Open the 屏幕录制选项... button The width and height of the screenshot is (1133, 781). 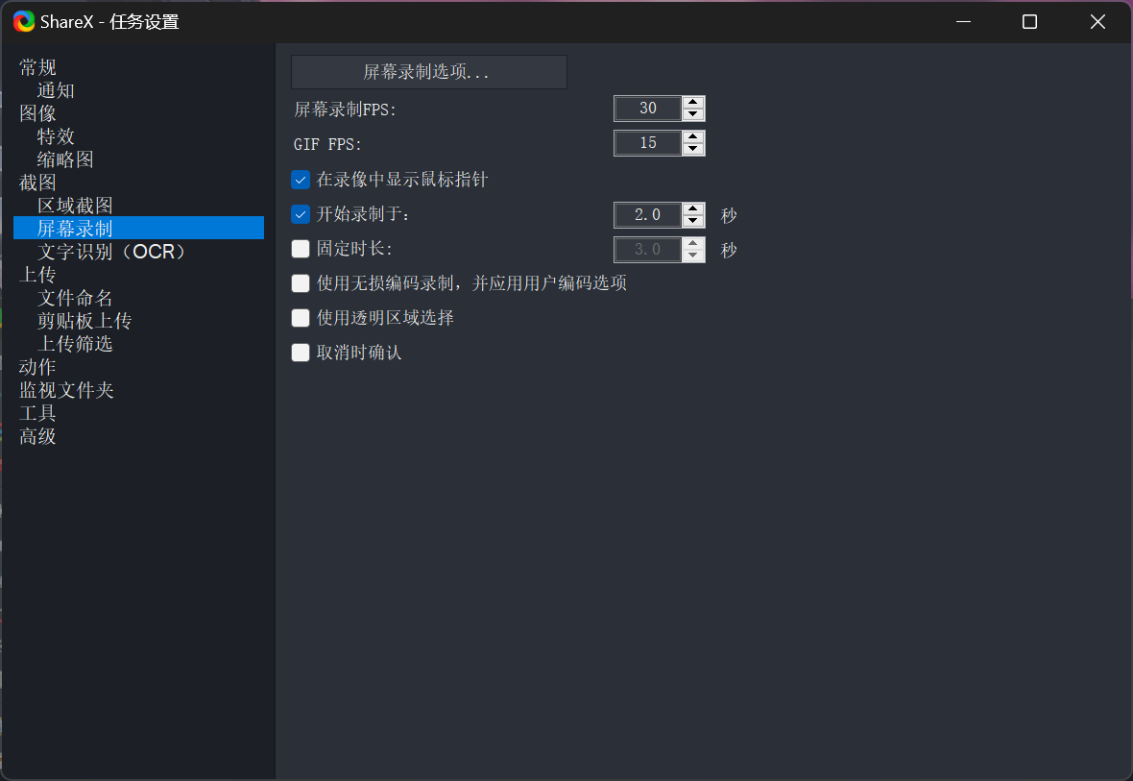[428, 72]
